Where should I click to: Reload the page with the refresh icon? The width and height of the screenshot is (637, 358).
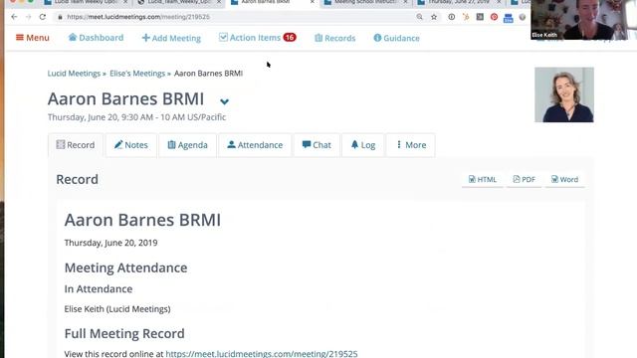[x=43, y=17]
